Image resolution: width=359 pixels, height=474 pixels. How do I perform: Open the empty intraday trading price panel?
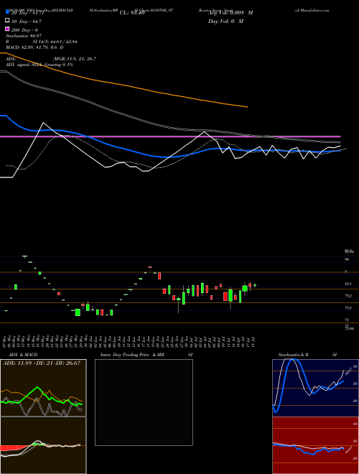click(144, 402)
